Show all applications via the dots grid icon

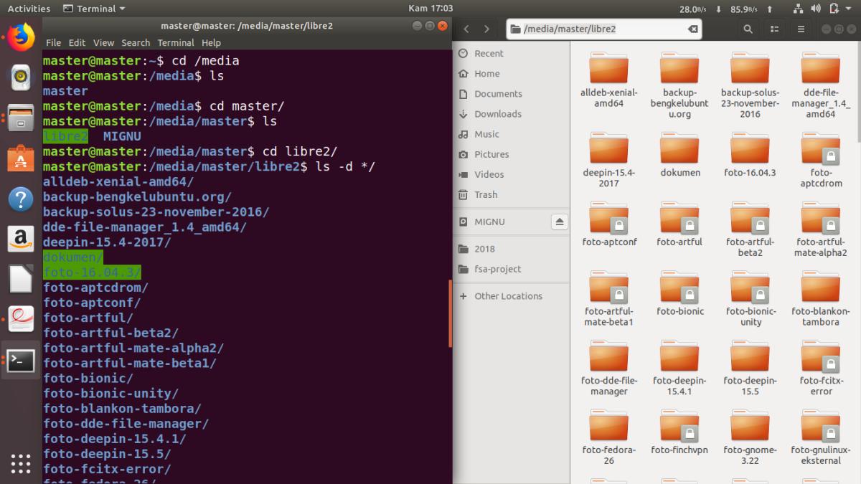pos(19,465)
